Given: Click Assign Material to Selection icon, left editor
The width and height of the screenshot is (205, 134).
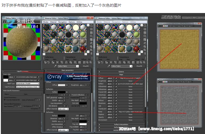Looking at the screenshot, I should click(53, 62).
